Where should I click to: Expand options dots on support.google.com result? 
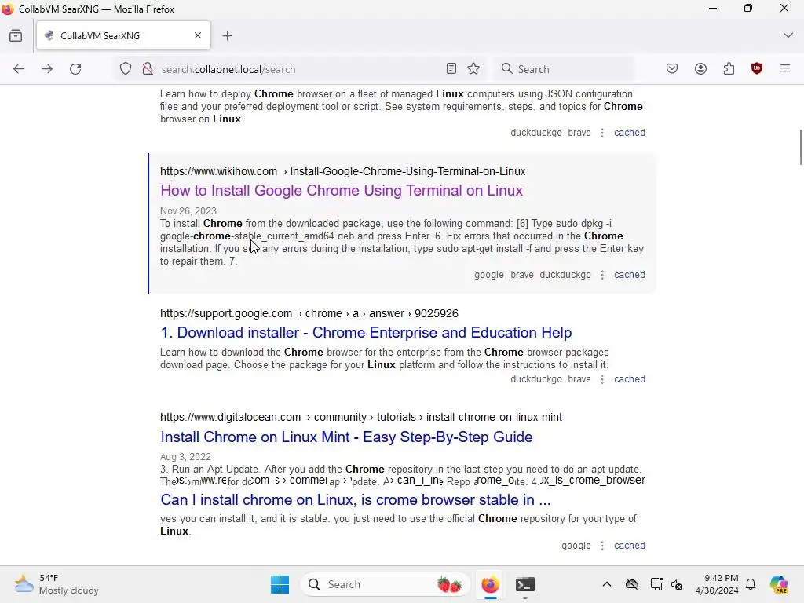[x=602, y=379]
